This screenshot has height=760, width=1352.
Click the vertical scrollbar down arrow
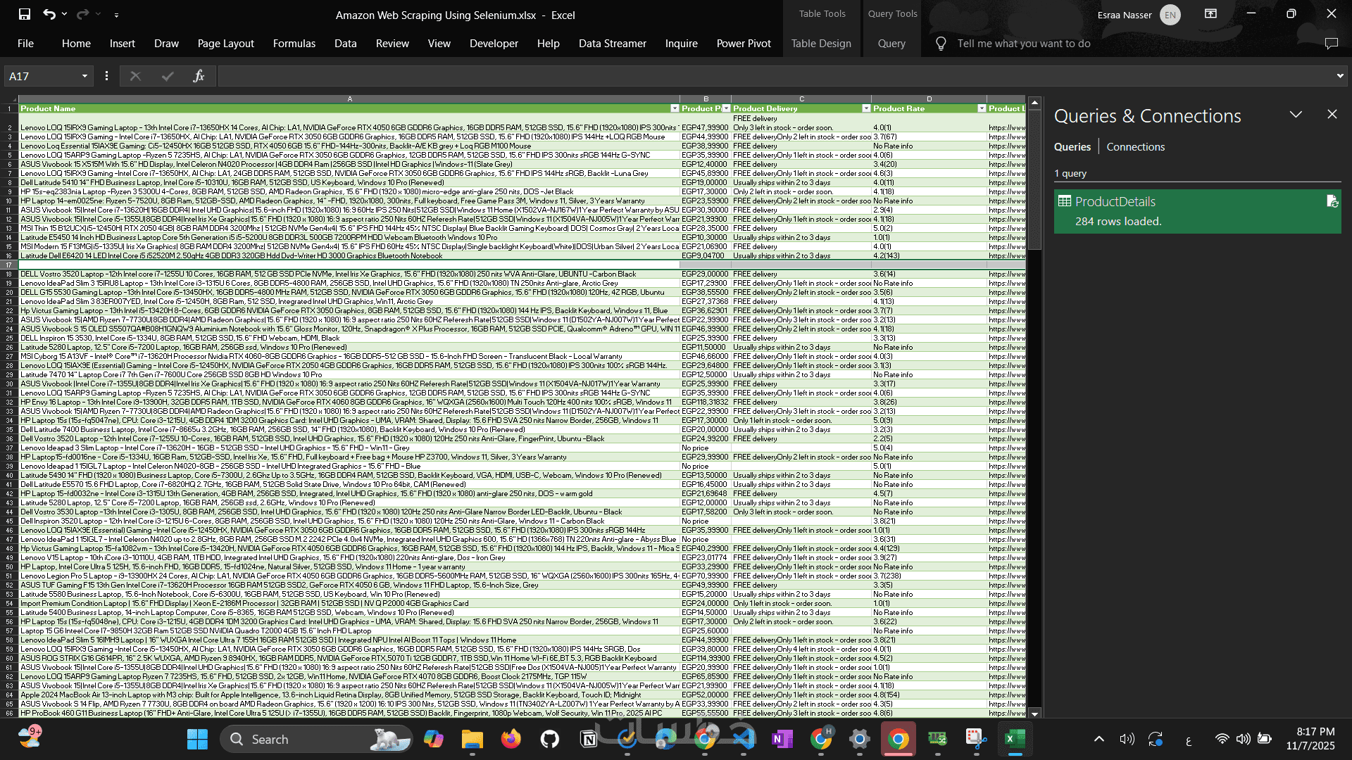(1034, 714)
